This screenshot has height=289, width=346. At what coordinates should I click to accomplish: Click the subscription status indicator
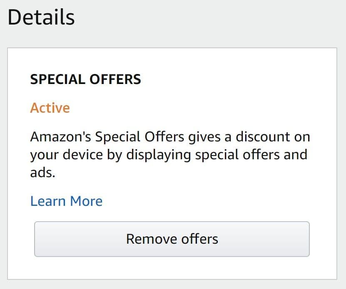pyautogui.click(x=50, y=108)
